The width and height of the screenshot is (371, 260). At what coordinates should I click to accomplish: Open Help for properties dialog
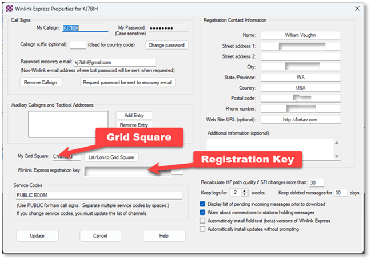point(163,235)
